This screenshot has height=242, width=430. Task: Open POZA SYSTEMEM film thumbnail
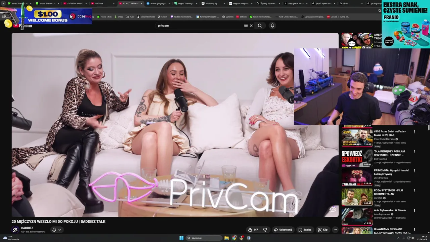(x=357, y=197)
